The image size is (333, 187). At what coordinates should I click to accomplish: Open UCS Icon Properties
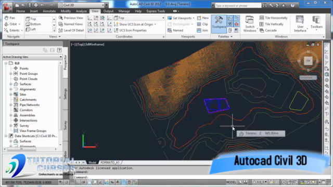[131, 30]
